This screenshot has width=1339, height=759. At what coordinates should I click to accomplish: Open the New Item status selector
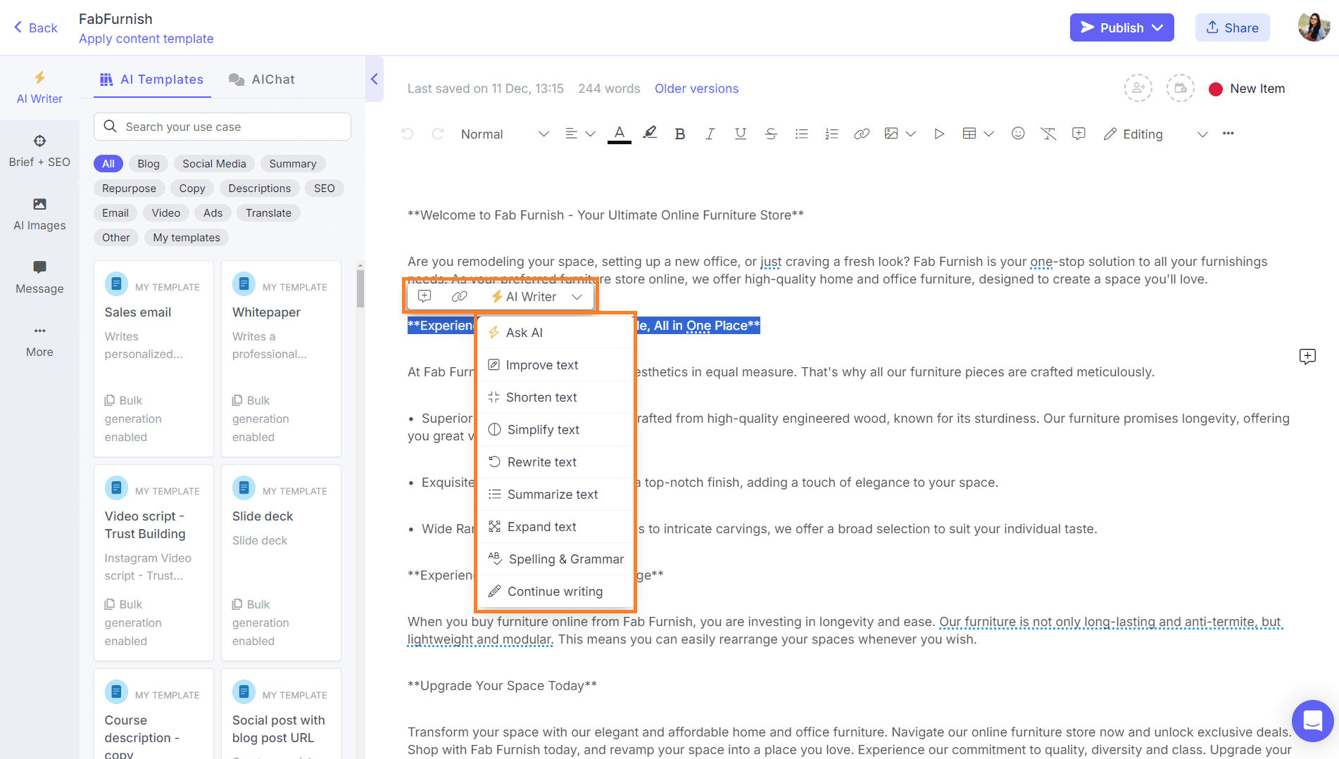[1247, 89]
